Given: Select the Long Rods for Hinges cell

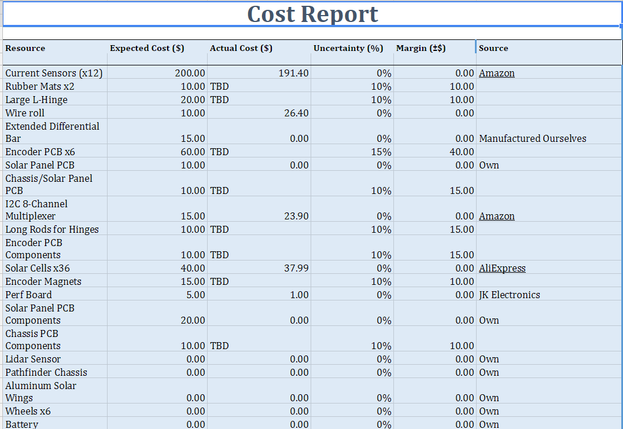Looking at the screenshot, I should (55, 229).
